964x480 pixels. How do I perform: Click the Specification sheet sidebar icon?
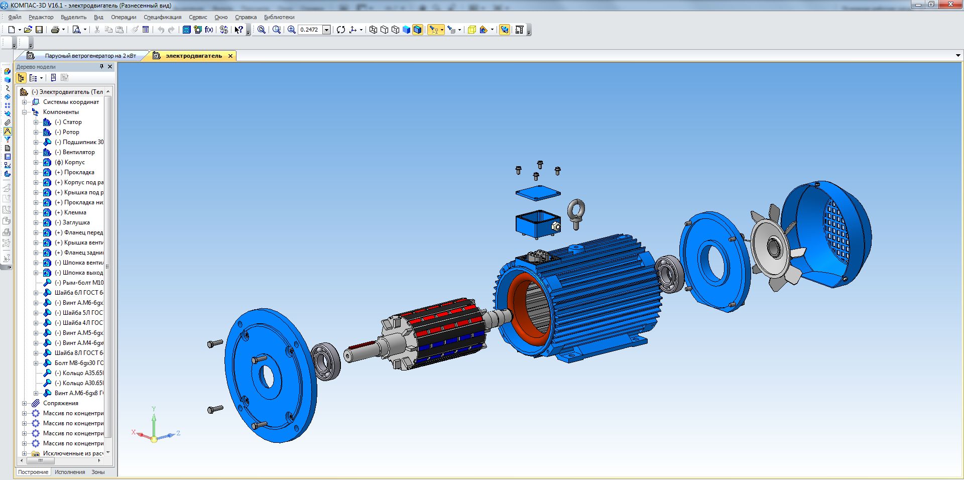(x=8, y=148)
